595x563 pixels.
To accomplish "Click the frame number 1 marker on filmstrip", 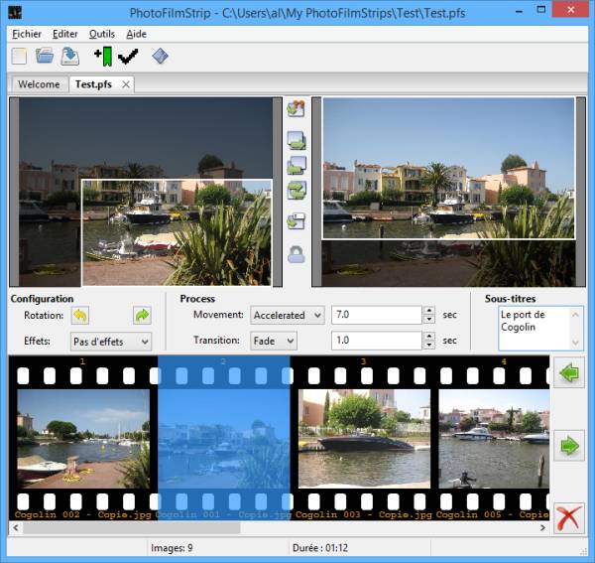I will (x=82, y=361).
